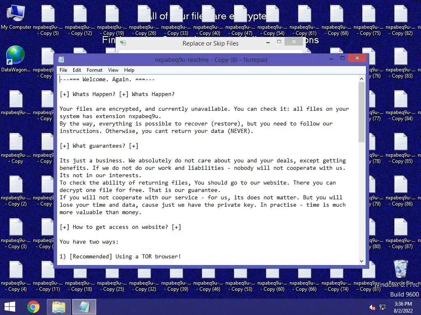This screenshot has height=315, width=421.
Task: Select the file icon labeled Copy (68)
Action: [336, 21]
